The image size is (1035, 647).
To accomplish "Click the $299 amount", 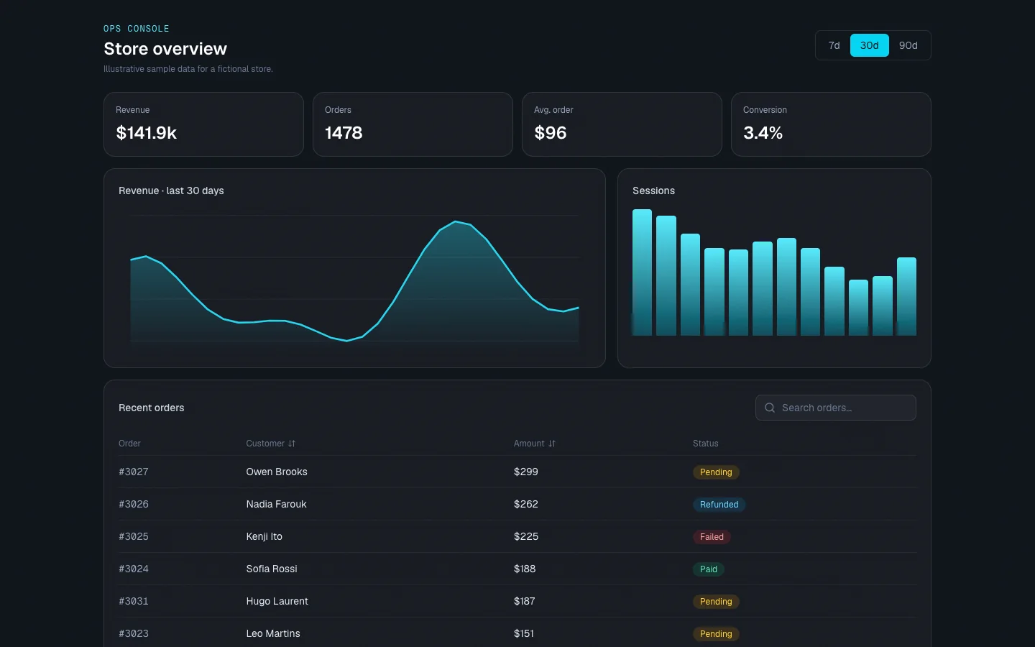I will pyautogui.click(x=526, y=472).
